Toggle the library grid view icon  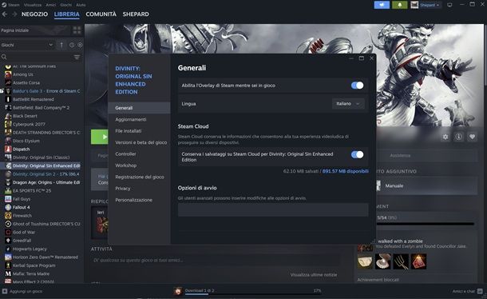click(77, 30)
